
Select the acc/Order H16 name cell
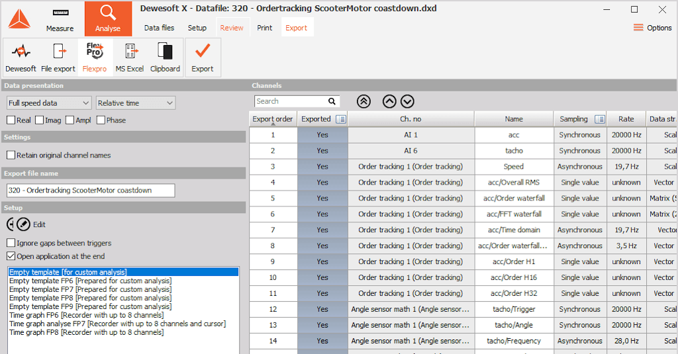pos(514,277)
